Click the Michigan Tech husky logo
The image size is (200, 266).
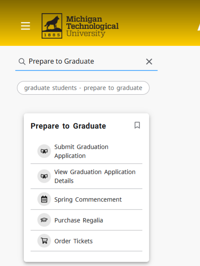point(52,26)
